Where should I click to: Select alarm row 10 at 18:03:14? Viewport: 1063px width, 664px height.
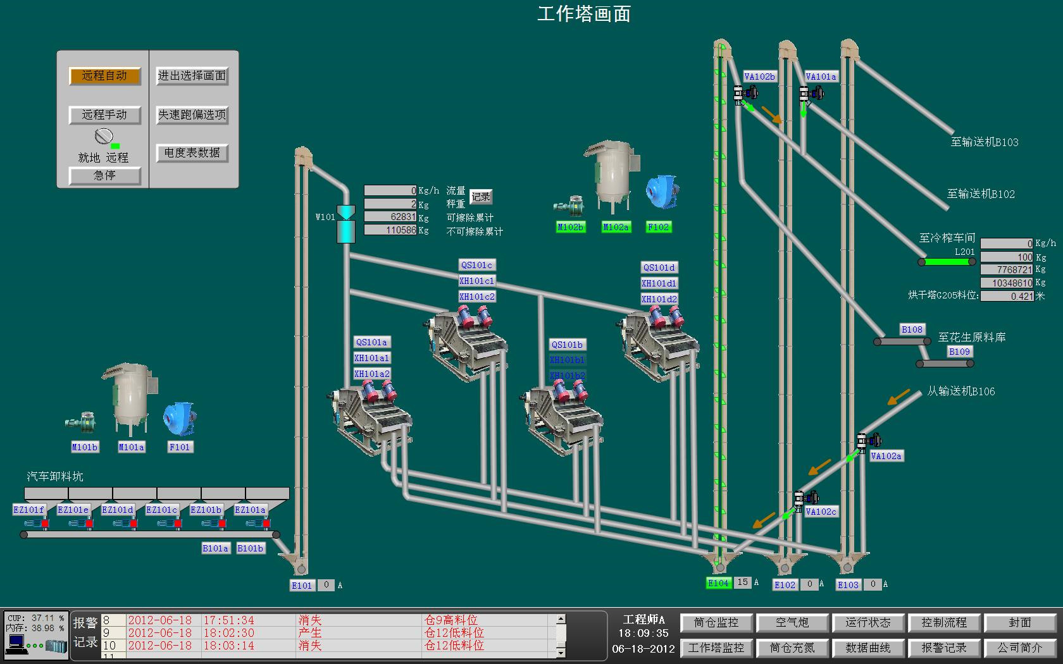tap(328, 646)
